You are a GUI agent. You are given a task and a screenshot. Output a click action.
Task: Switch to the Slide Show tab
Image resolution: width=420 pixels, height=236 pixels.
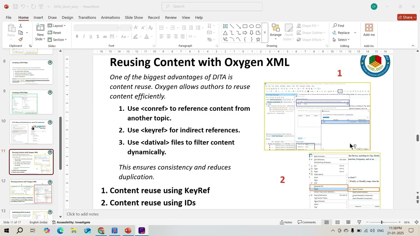pyautogui.click(x=134, y=17)
